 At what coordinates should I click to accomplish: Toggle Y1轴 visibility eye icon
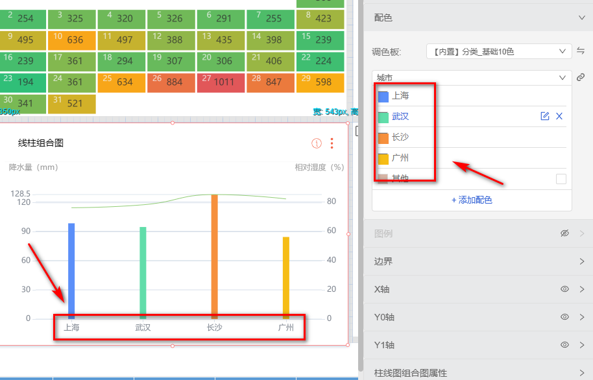point(564,345)
